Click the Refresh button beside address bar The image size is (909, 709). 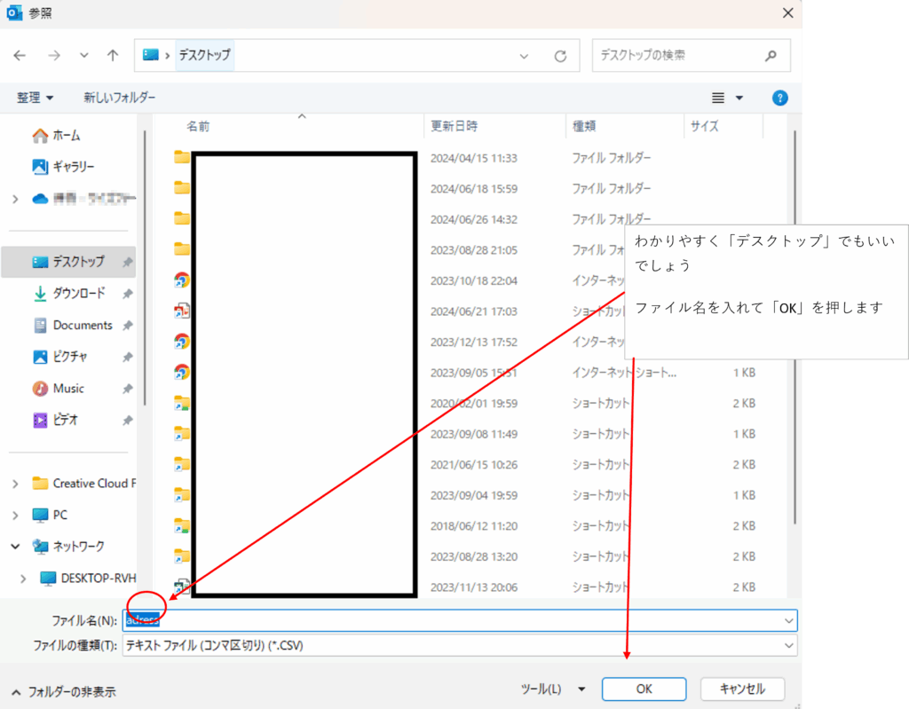(560, 55)
